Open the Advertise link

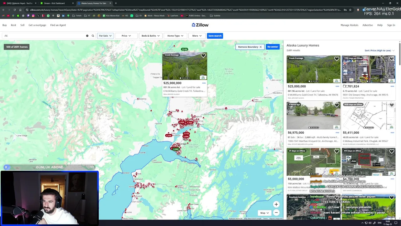(x=367, y=25)
